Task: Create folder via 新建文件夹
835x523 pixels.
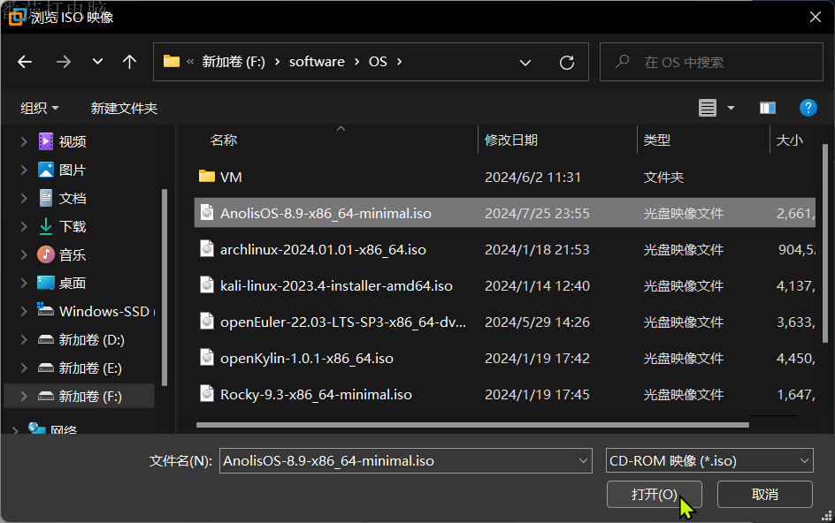Action: (x=124, y=109)
